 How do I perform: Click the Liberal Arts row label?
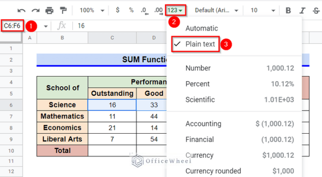pos(63,139)
